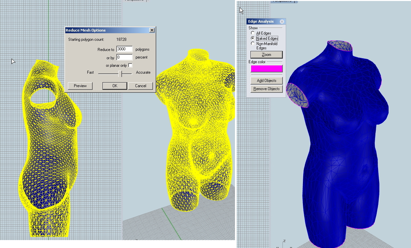Click the Add Objects button
The width and height of the screenshot is (411, 248).
coord(266,81)
